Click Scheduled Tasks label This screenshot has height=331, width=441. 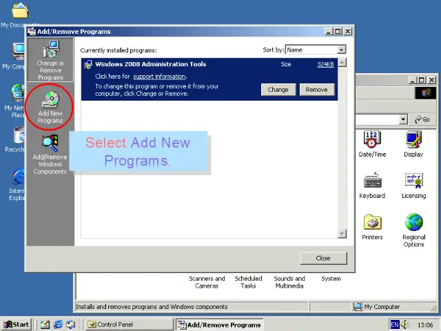(x=248, y=282)
